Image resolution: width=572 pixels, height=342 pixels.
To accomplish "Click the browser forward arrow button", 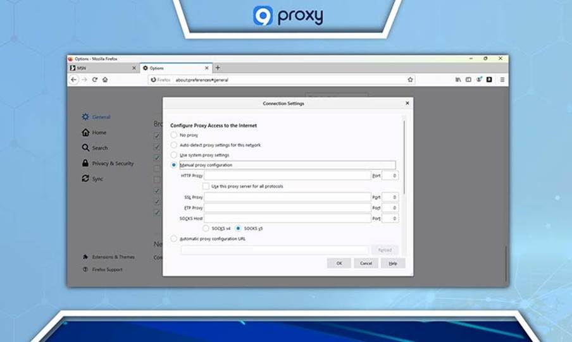I will 84,80.
